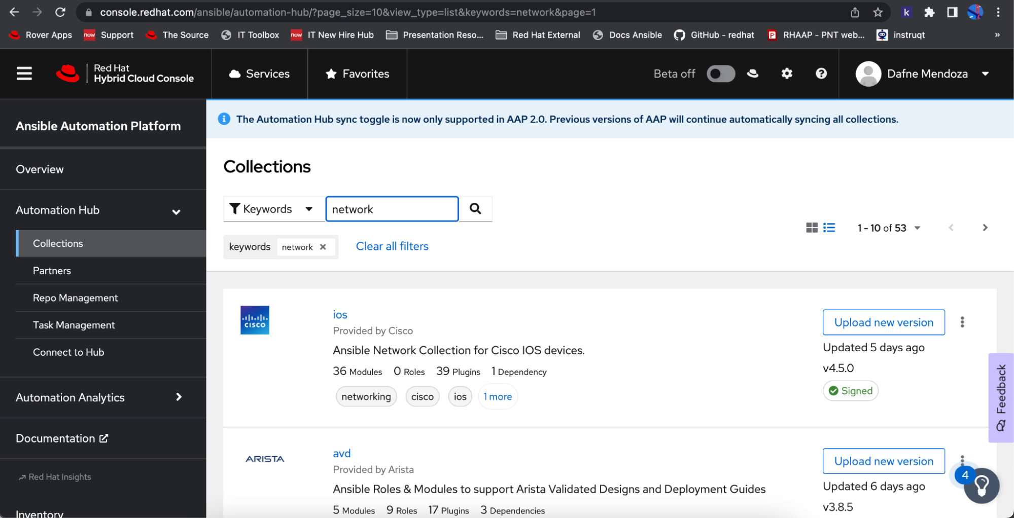This screenshot has height=518, width=1014.
Task: Open the hamburger navigation menu
Action: pos(24,74)
